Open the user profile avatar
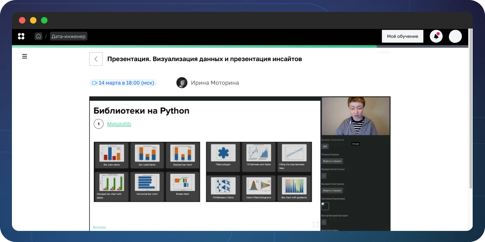This screenshot has width=485, height=242. click(x=455, y=36)
